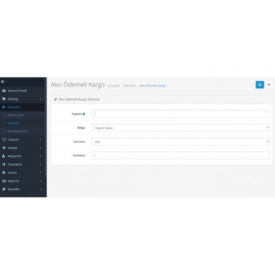Screen dimensions: 275x275
Task: Click Alıcı Ödemeli Kargo breadcrumb link
Action: (x=153, y=86)
